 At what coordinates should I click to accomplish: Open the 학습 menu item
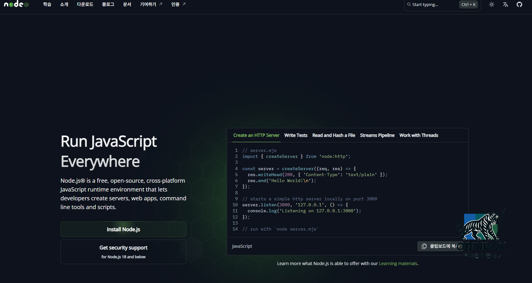pos(47,4)
